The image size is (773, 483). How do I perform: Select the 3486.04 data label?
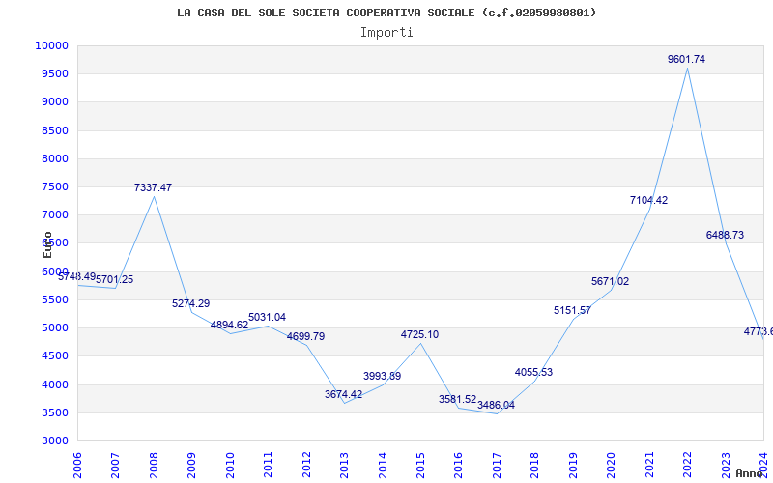click(x=496, y=405)
